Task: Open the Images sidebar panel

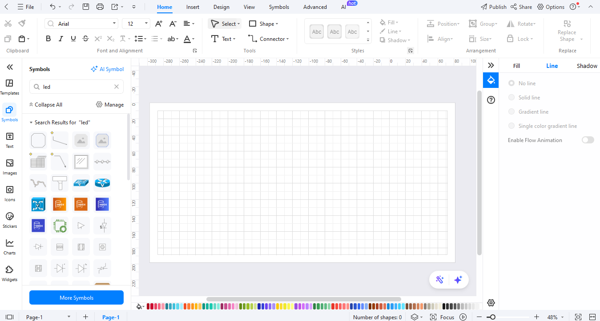Action: pyautogui.click(x=10, y=167)
